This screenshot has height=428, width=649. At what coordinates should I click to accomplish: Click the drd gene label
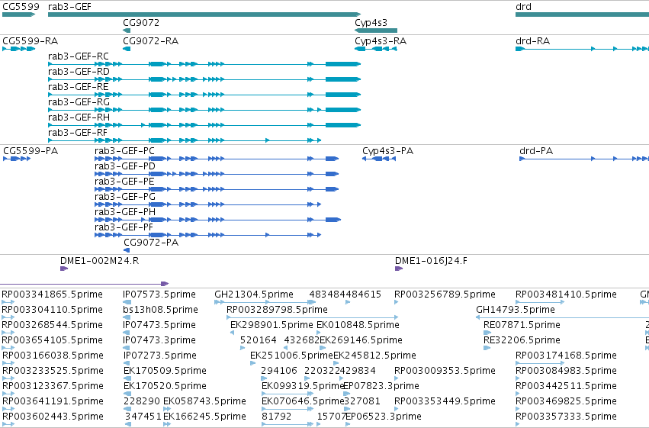click(524, 7)
